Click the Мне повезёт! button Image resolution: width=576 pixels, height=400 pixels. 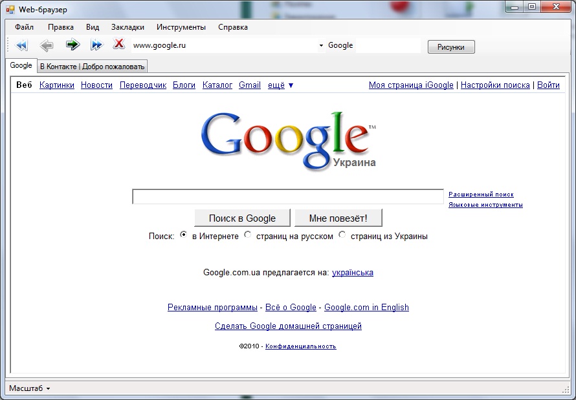(x=338, y=218)
